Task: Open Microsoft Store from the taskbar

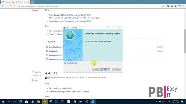Action: pyautogui.click(x=27, y=101)
